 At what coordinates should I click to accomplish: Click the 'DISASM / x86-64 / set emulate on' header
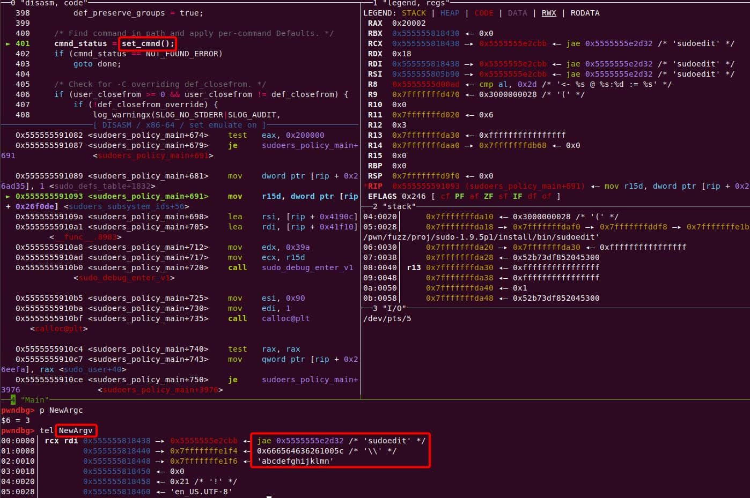point(179,125)
